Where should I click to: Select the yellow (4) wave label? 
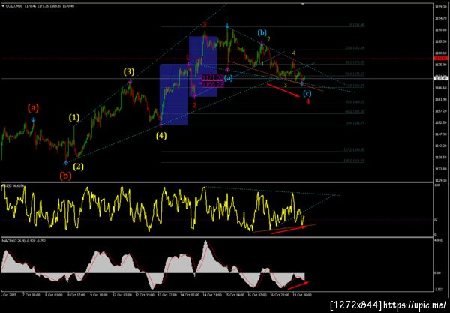(161, 136)
